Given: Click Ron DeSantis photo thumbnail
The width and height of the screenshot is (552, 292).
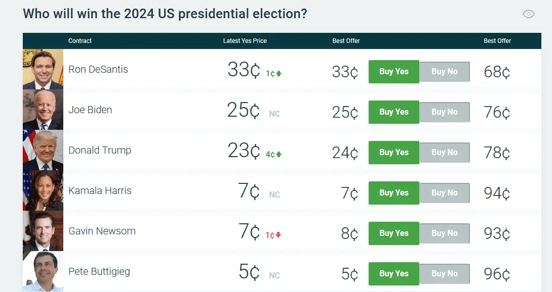Looking at the screenshot, I should [x=43, y=69].
